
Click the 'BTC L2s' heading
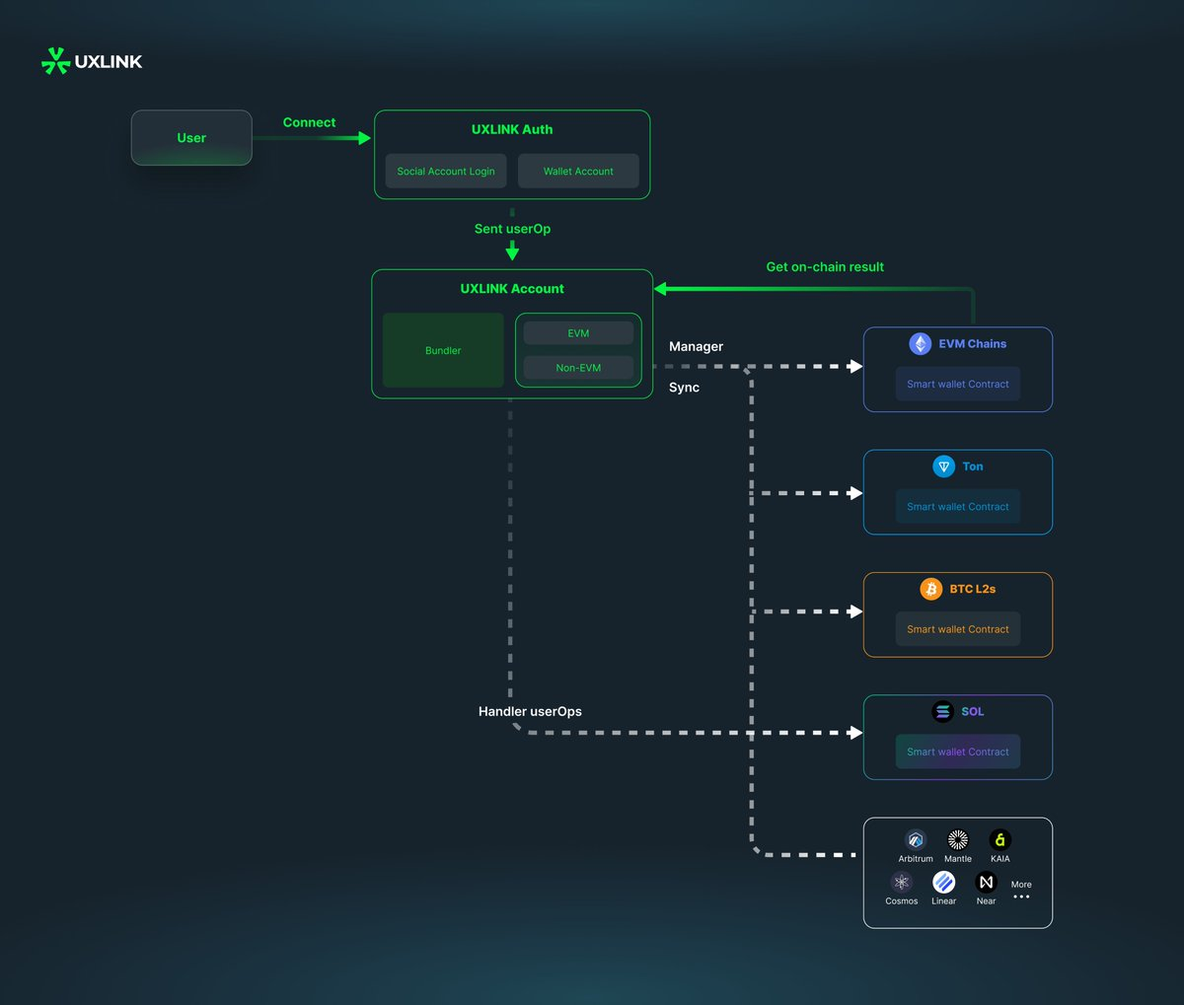973,589
